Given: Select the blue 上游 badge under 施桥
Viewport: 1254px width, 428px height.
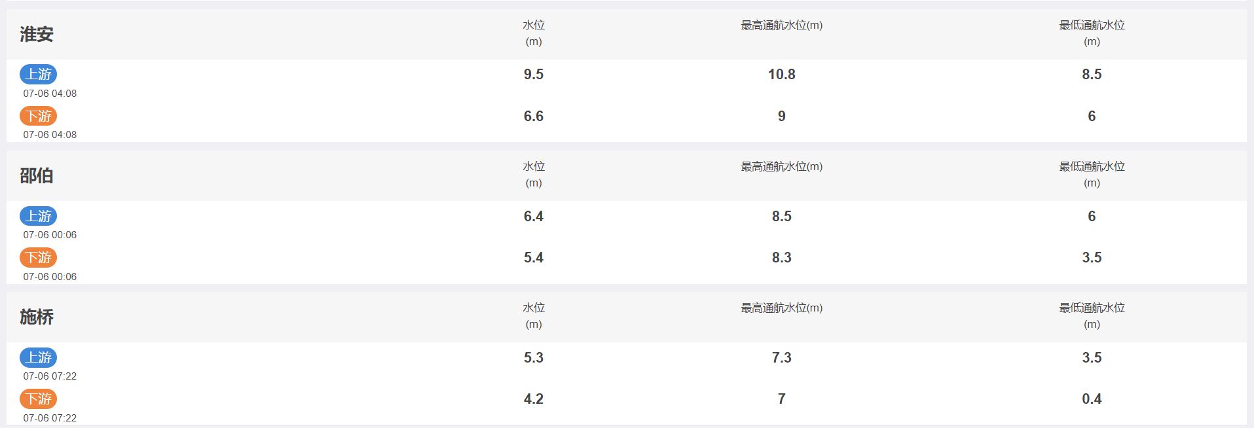Looking at the screenshot, I should pos(38,357).
